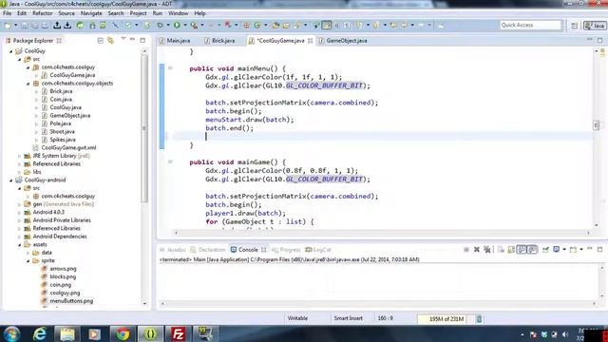608x342 pixels.
Task: Select Coin.java in Package Explorer
Action: pyautogui.click(x=61, y=99)
